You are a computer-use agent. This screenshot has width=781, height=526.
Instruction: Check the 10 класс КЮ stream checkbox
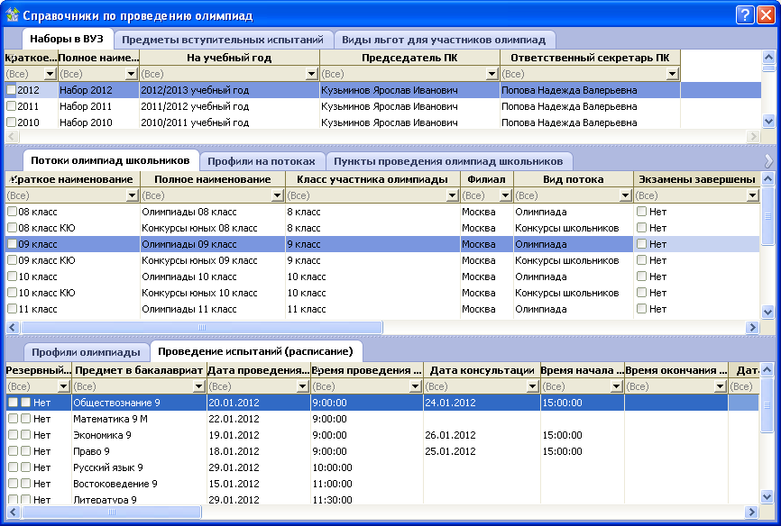pyautogui.click(x=12, y=292)
